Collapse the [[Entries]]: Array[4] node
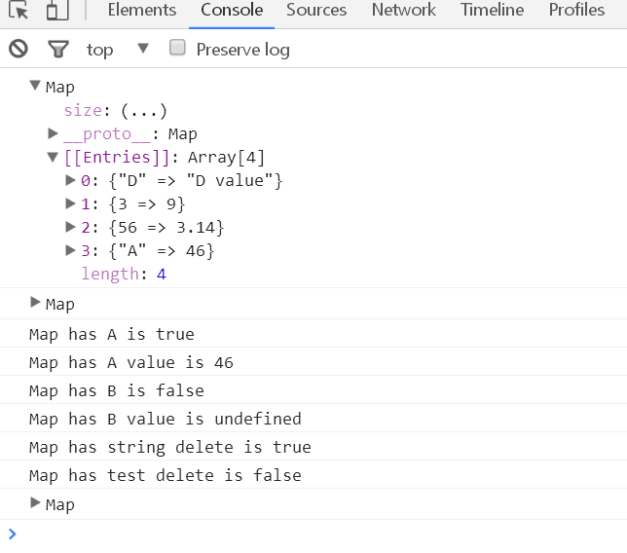Viewport: 627px width, 553px height. [53, 157]
